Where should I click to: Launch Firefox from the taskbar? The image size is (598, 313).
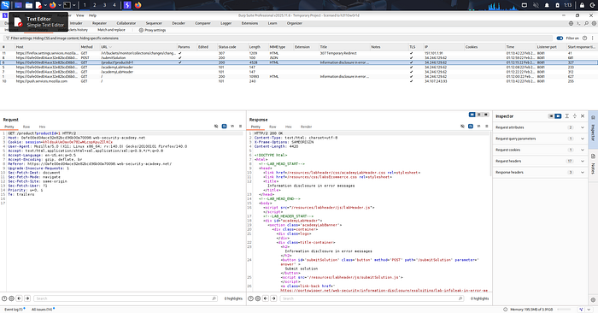pos(53,5)
